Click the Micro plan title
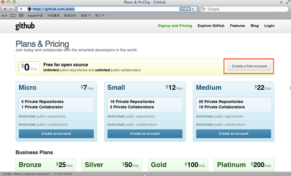291x176 pixels. (27, 87)
